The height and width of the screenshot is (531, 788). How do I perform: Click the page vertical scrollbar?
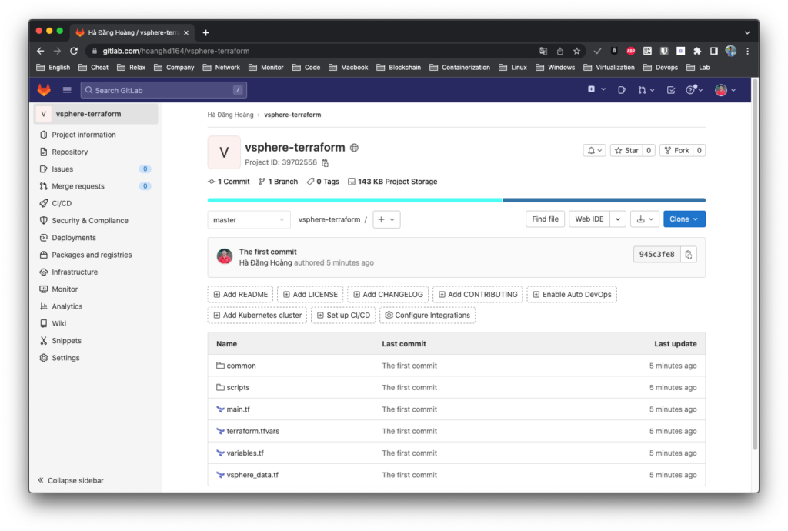[x=756, y=264]
